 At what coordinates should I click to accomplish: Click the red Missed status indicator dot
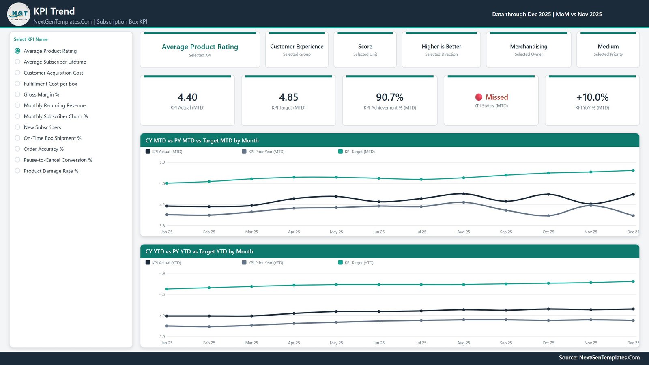click(479, 97)
